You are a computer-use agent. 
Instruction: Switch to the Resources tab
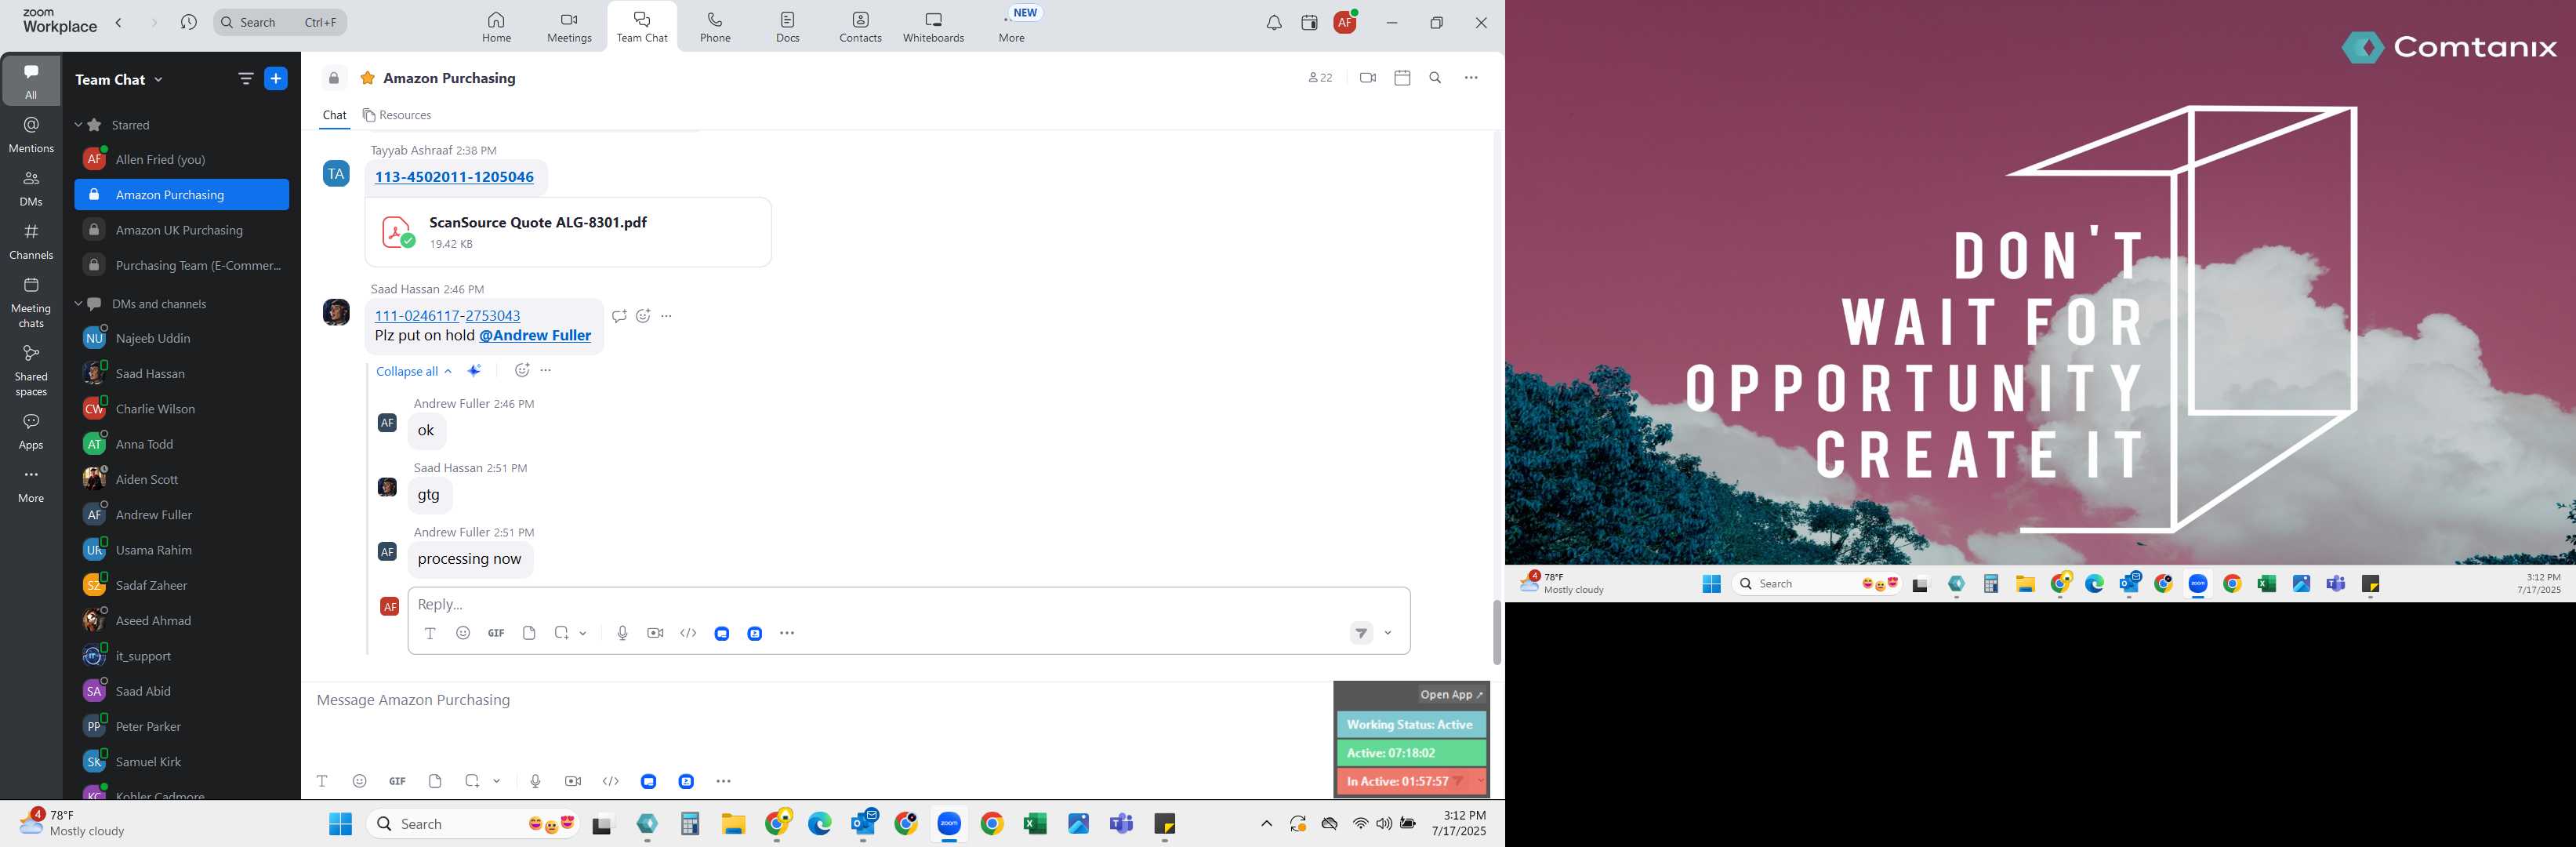click(397, 115)
